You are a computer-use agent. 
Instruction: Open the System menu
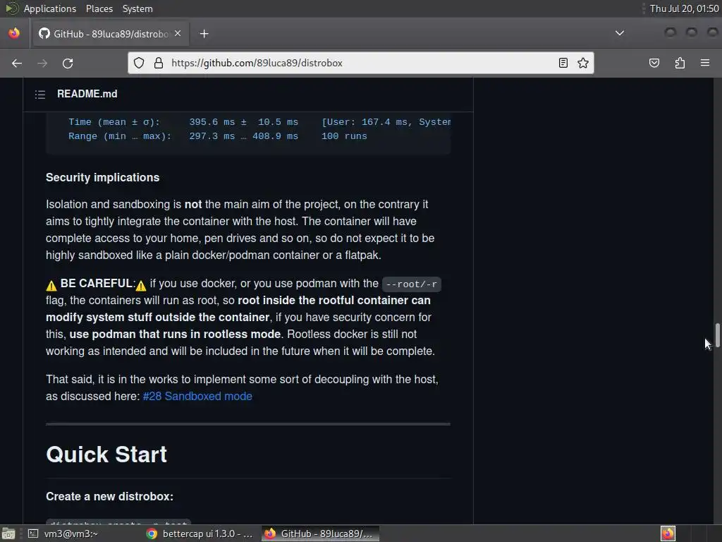(x=137, y=8)
